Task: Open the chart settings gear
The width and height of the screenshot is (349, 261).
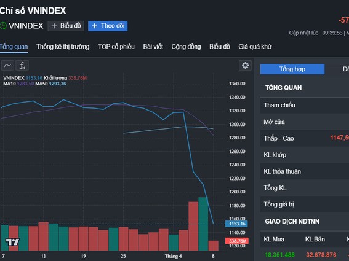Action: pyautogui.click(x=245, y=65)
